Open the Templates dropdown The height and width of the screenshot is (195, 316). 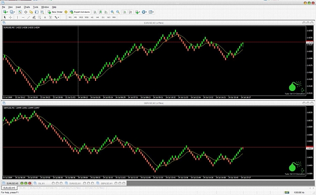point(151,12)
